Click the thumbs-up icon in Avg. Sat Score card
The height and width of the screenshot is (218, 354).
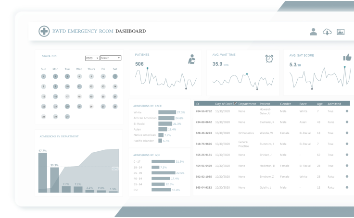347,58
